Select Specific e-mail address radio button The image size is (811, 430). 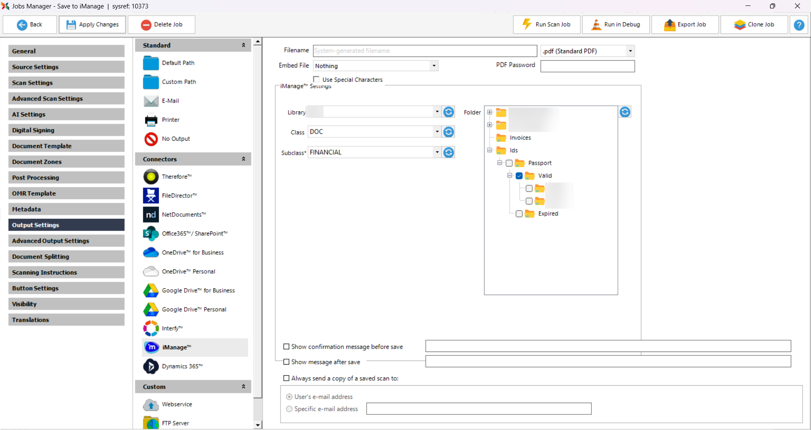tap(289, 409)
